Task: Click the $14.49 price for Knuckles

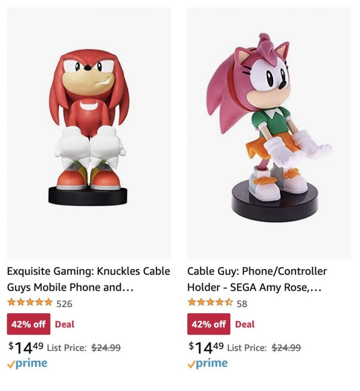Action: tap(26, 348)
